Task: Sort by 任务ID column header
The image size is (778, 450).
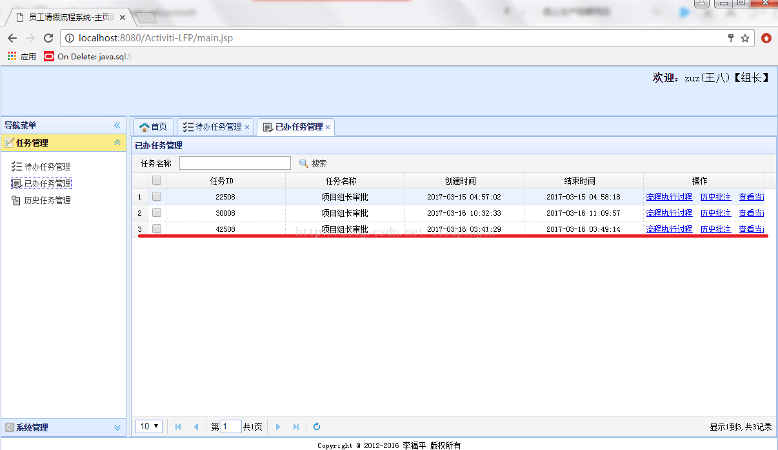Action: click(x=225, y=181)
